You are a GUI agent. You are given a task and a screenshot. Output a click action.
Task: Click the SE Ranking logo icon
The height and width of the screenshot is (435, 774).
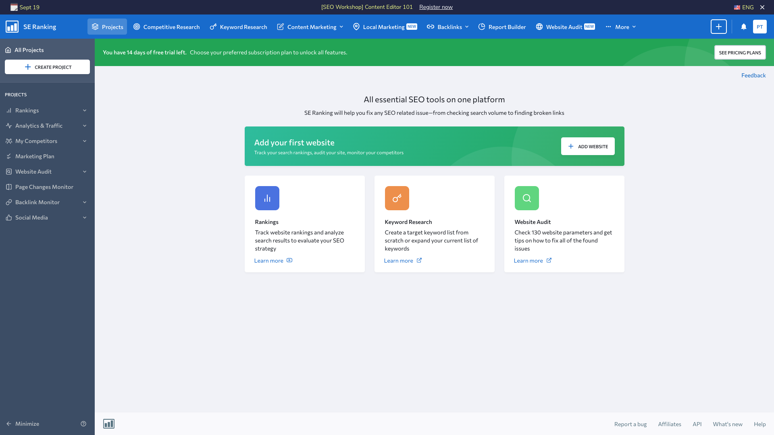[12, 27]
